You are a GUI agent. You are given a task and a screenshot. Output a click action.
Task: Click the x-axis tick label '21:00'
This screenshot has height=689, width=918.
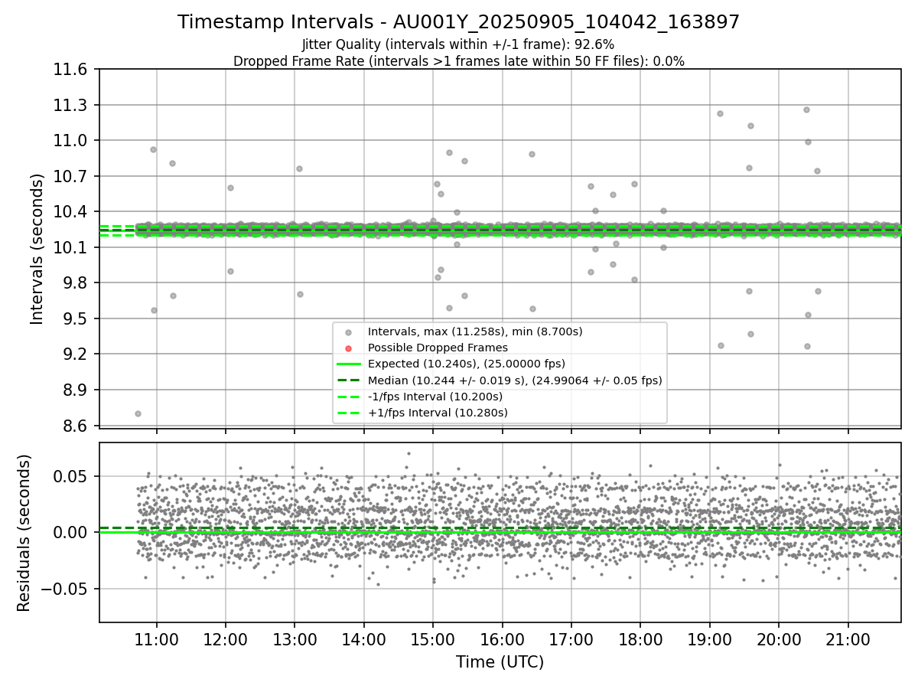pyautogui.click(x=848, y=639)
